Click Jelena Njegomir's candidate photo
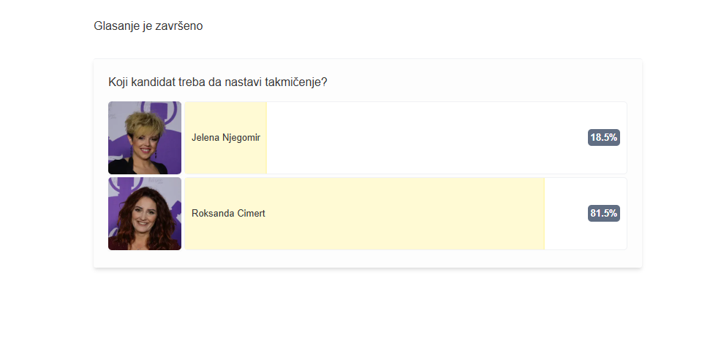The height and width of the screenshot is (361, 721). [144, 138]
